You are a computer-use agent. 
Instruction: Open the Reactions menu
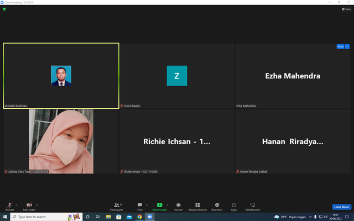(x=217, y=207)
